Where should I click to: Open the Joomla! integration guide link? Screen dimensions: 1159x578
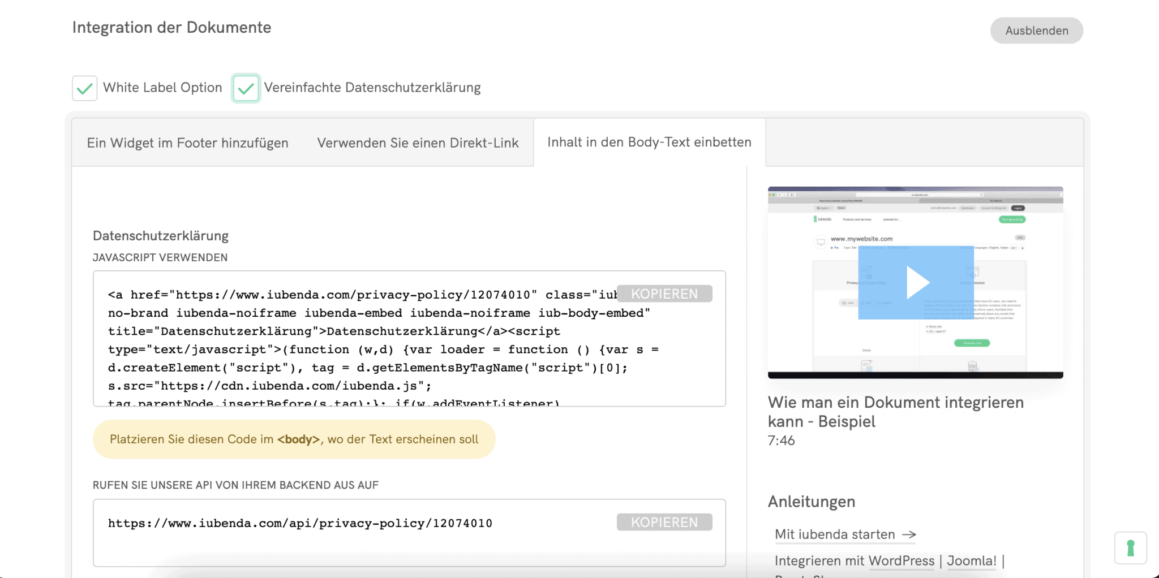pos(972,561)
